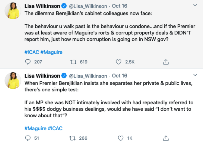Like the tweet with 2.5K likes
Screen dimensions: 203x143
click(x=119, y=62)
